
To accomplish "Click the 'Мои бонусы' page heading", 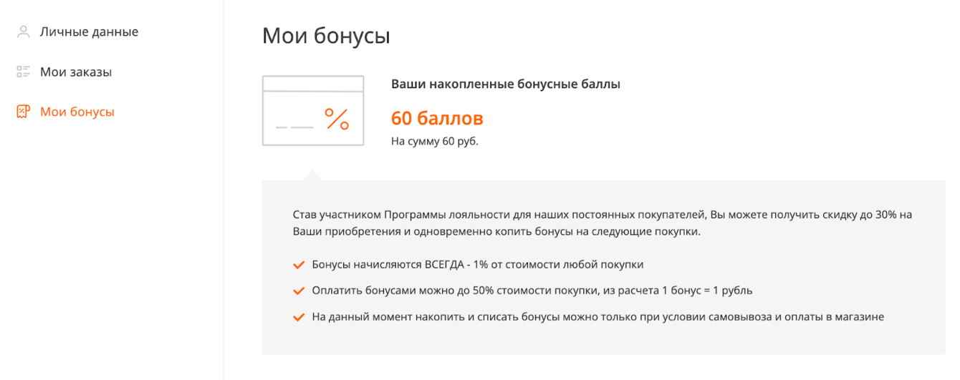I will click(x=326, y=36).
